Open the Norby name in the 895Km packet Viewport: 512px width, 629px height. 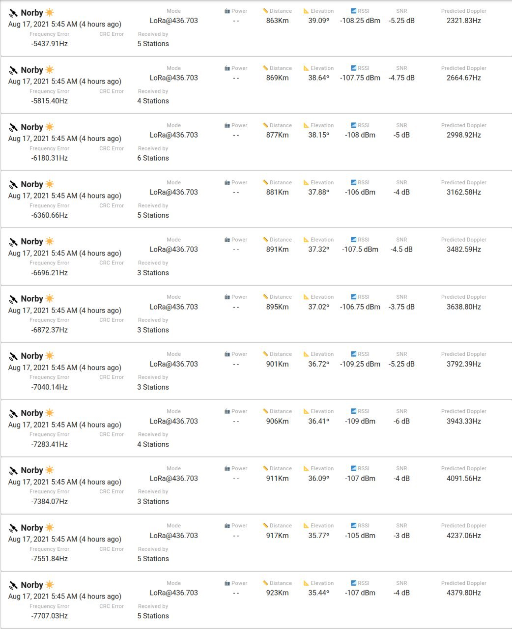click(32, 298)
